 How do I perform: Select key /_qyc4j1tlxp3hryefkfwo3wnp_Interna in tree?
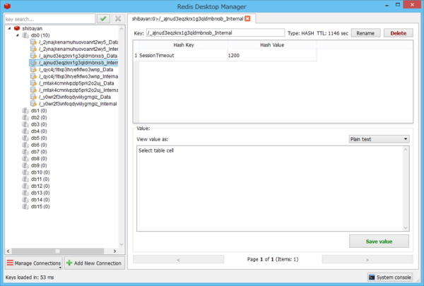click(x=78, y=76)
